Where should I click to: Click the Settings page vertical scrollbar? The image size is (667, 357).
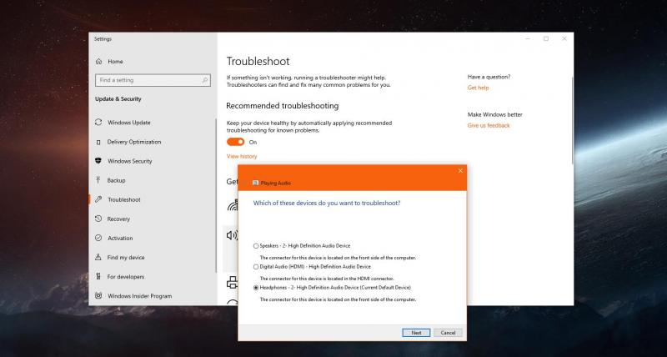coord(572,121)
